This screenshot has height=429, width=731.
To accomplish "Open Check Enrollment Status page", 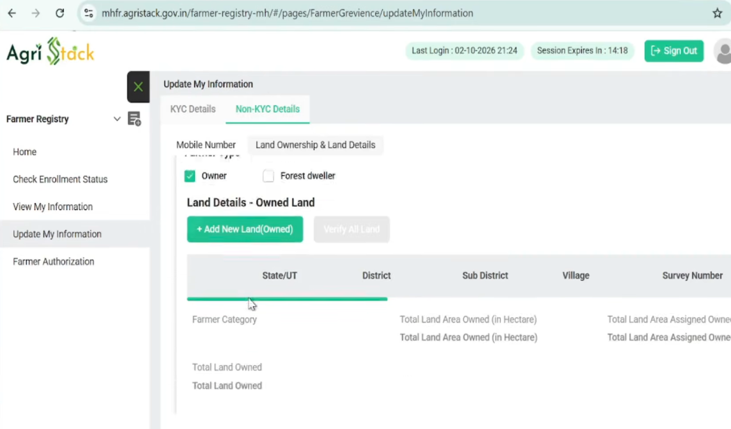I will coord(60,179).
